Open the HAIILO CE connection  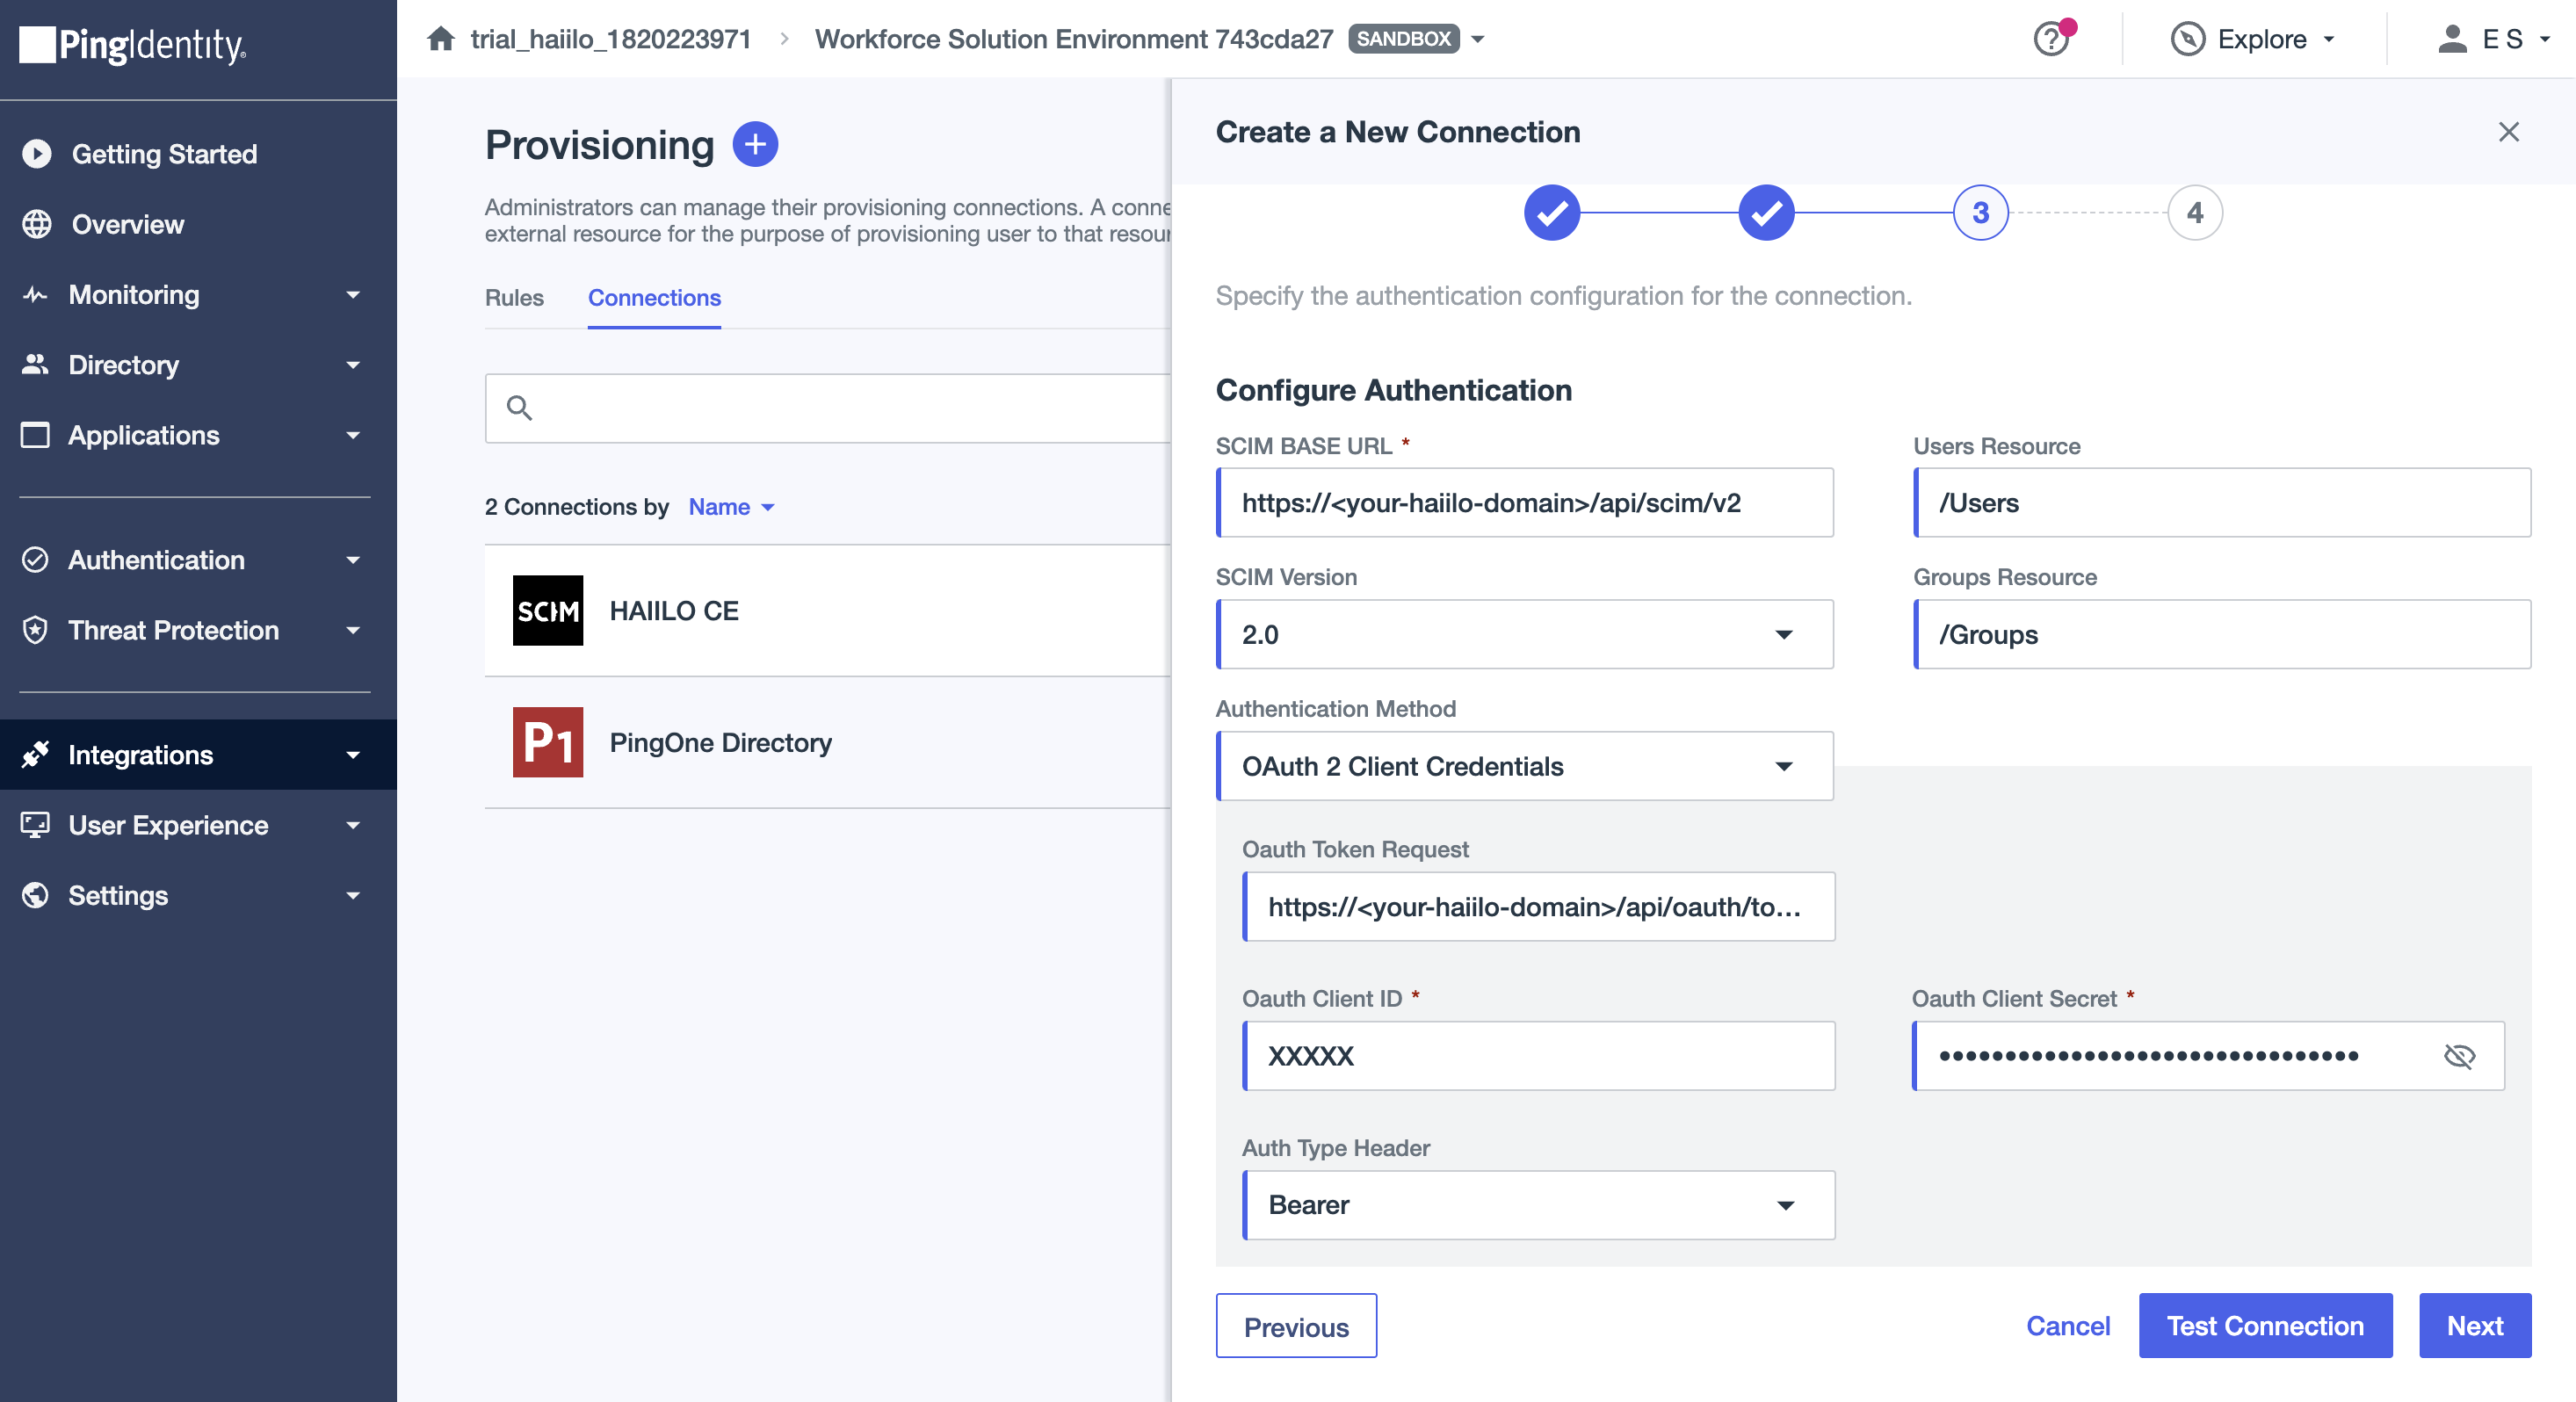coord(828,611)
